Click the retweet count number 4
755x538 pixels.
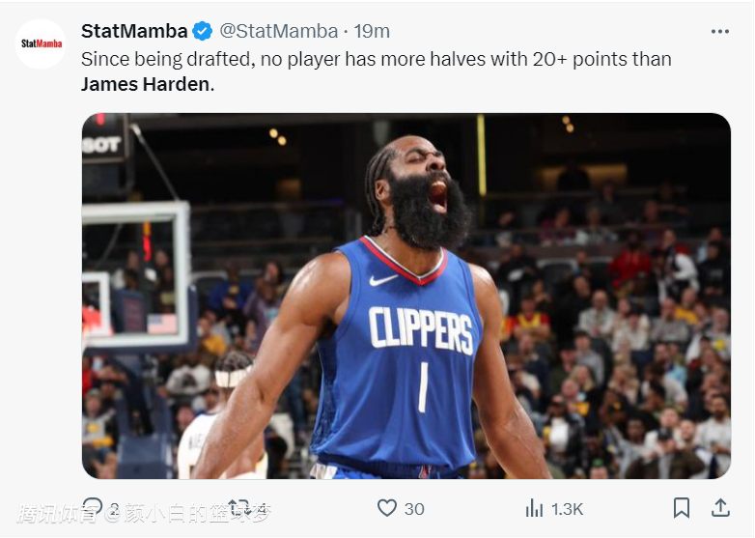pyautogui.click(x=261, y=509)
